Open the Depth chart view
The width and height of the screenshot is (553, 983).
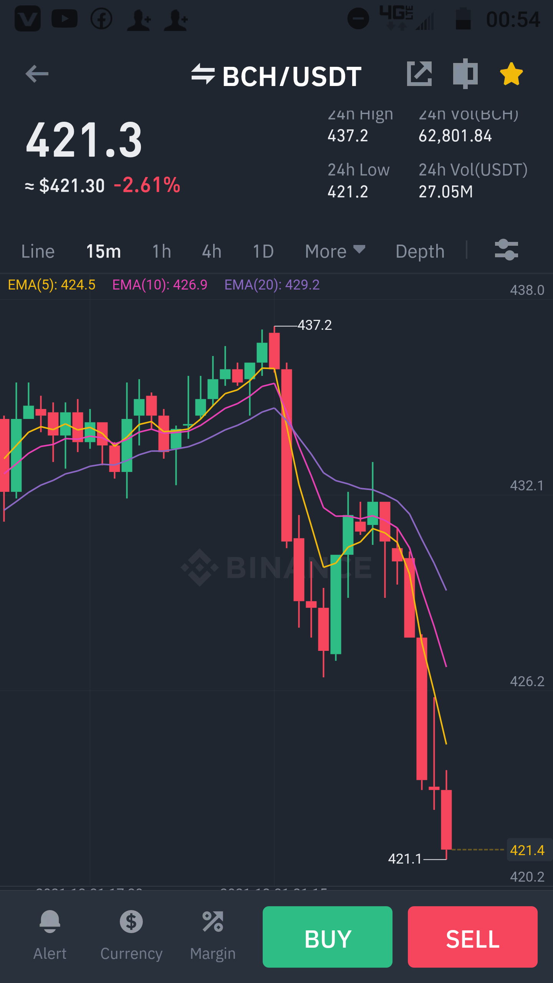point(420,252)
